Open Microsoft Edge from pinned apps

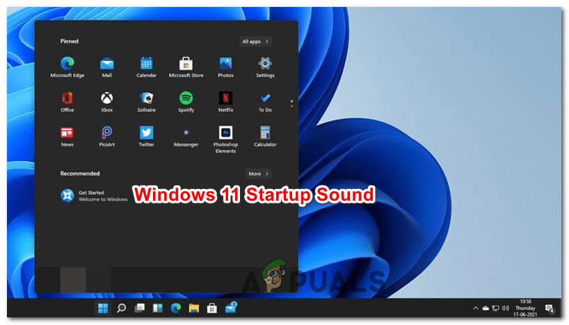67,67
